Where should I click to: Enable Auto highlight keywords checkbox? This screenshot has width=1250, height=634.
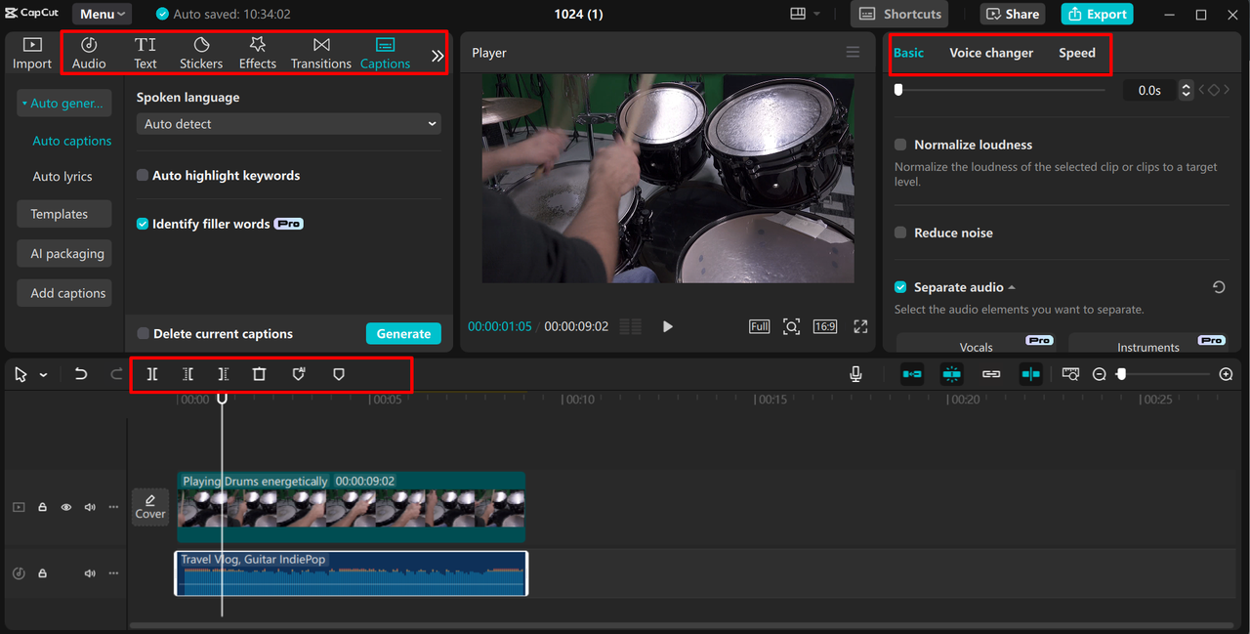coord(143,176)
